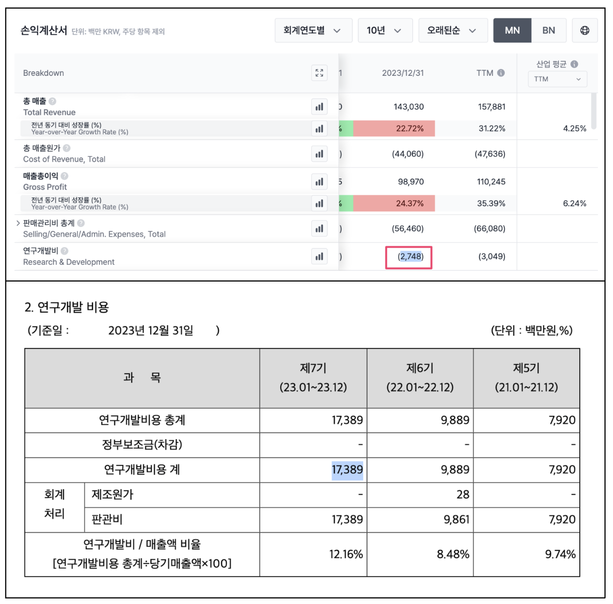Click the globe language icon
The width and height of the screenshot is (613, 604).
pyautogui.click(x=584, y=30)
